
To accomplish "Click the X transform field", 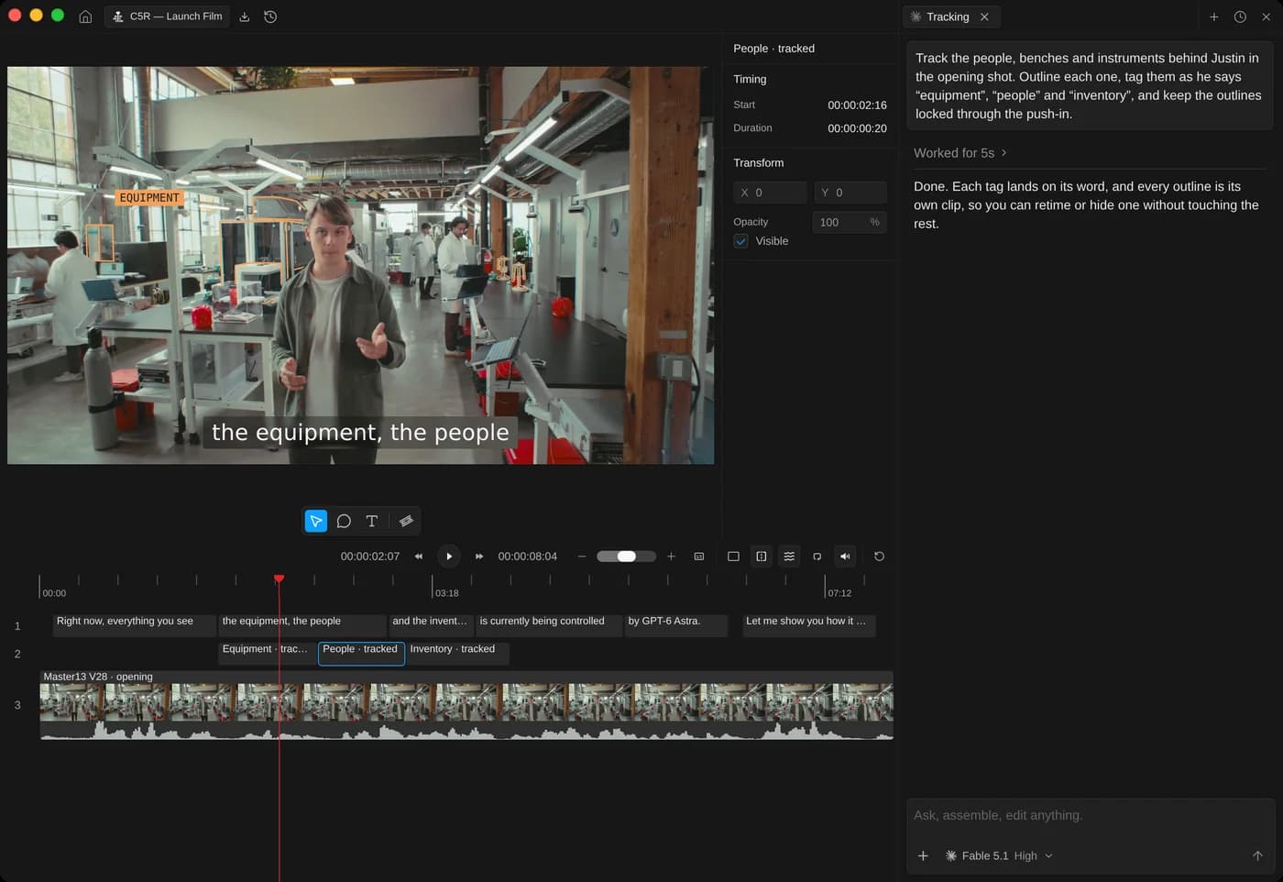I will click(770, 193).
